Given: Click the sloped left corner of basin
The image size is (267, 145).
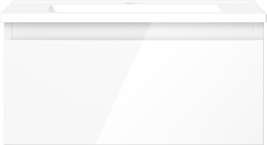Looking at the screenshot, I should tap(51, 9).
